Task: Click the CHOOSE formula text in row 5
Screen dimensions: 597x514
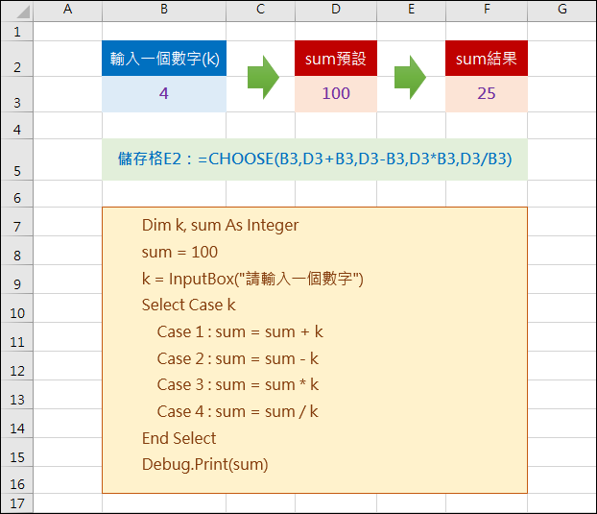Action: (x=315, y=159)
